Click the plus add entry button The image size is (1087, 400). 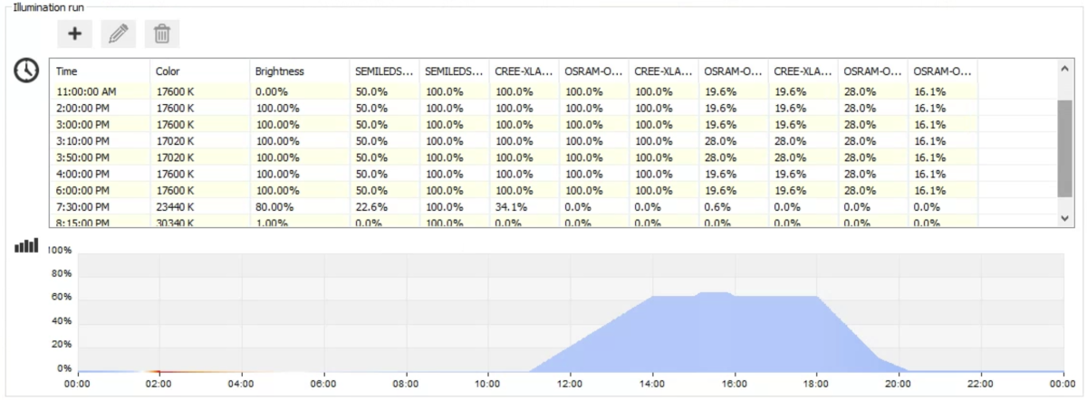74,34
